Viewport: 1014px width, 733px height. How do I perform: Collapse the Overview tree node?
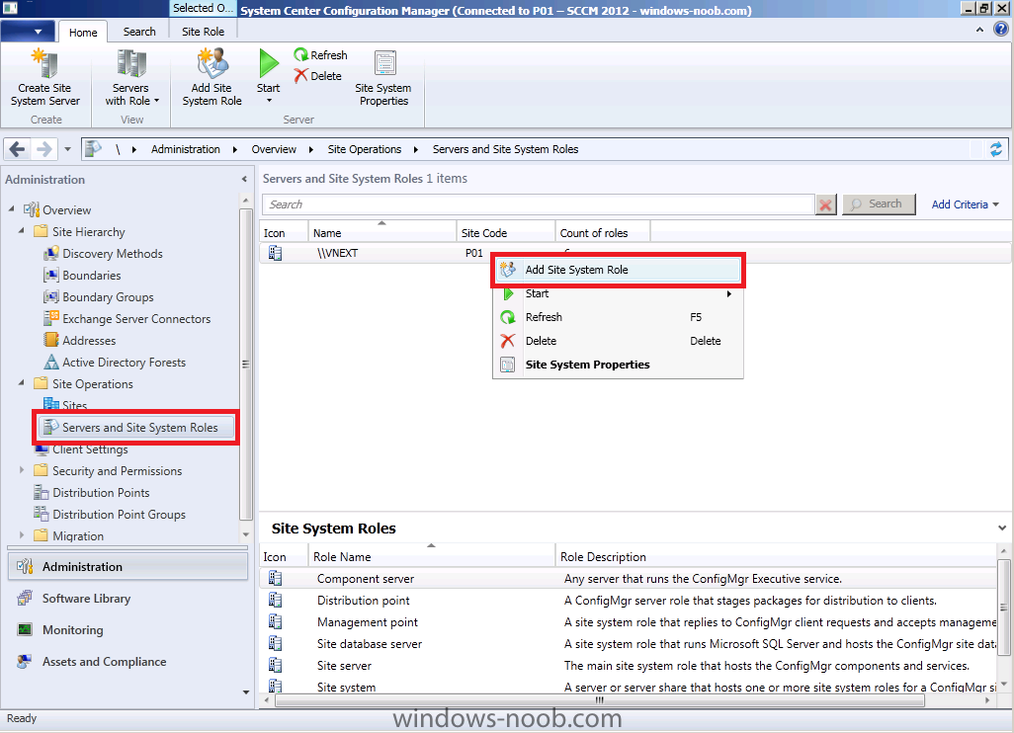pyautogui.click(x=12, y=209)
